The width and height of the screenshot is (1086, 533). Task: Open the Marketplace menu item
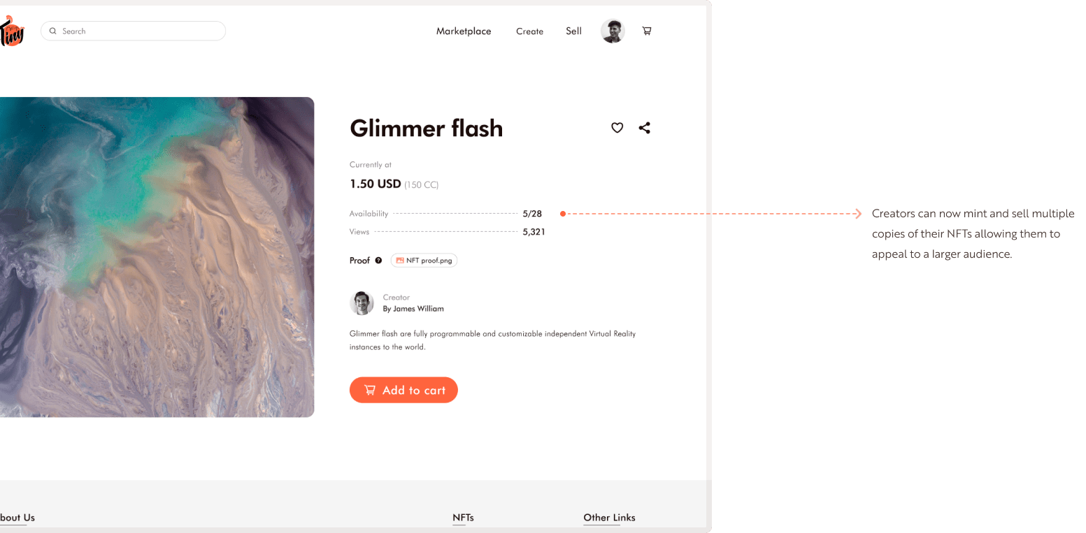click(x=464, y=31)
